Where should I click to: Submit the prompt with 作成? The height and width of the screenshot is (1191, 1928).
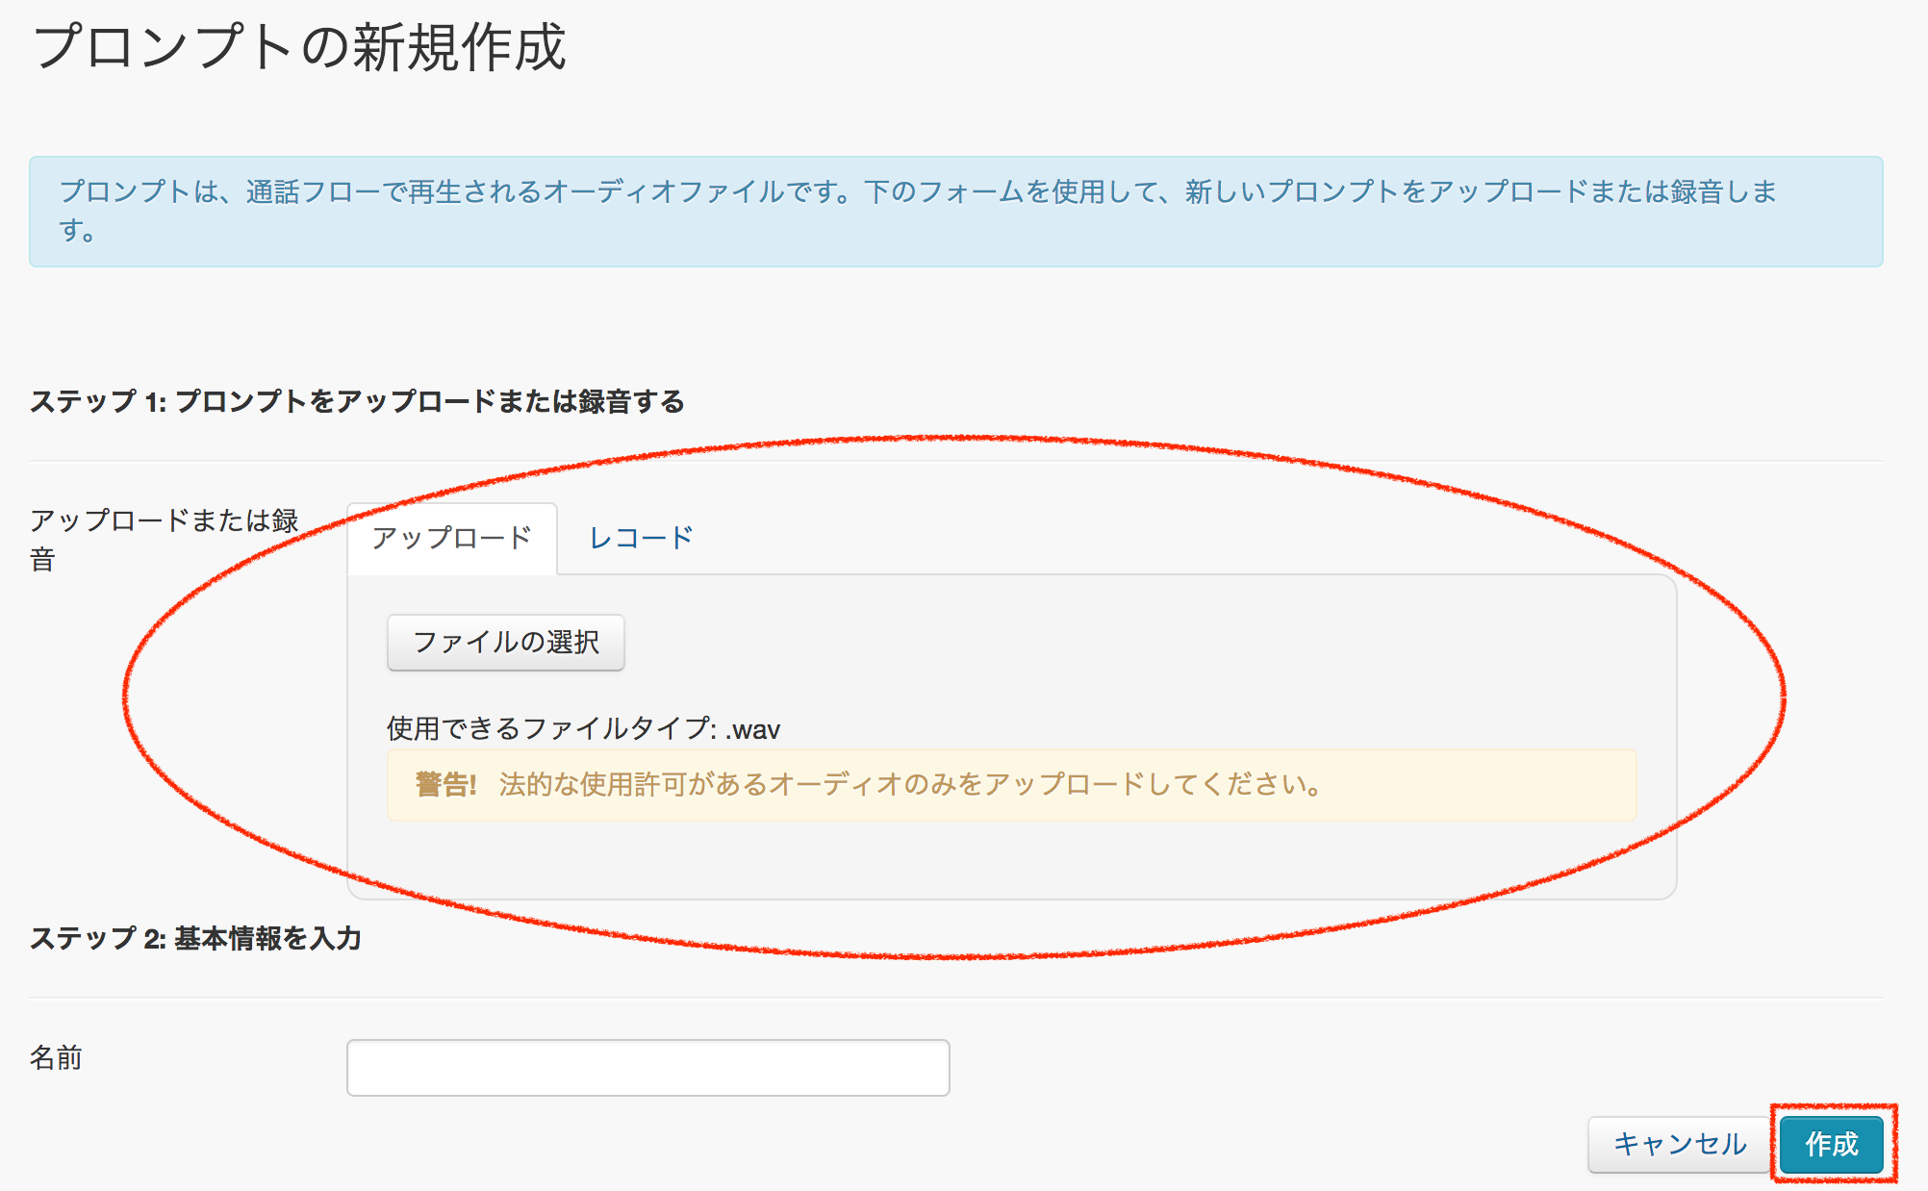pos(1831,1145)
